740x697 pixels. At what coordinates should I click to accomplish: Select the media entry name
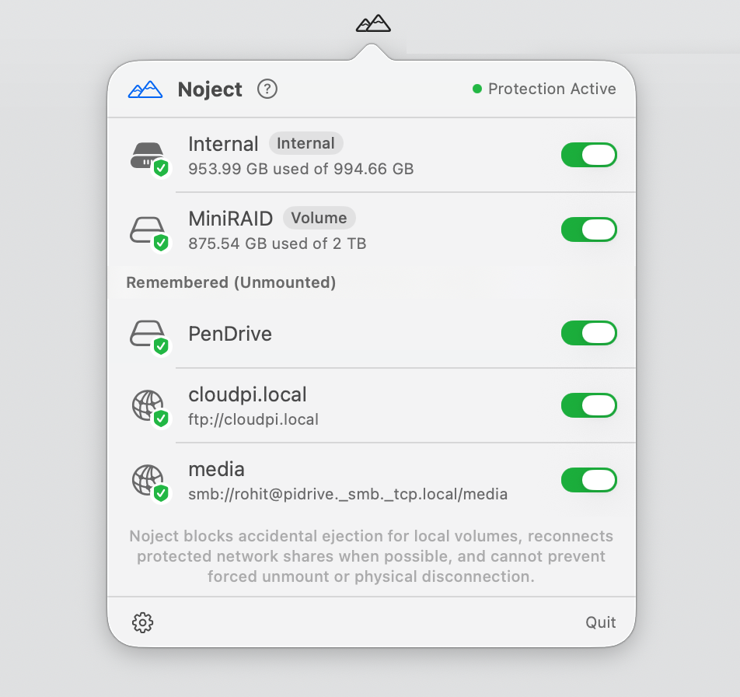pos(216,469)
